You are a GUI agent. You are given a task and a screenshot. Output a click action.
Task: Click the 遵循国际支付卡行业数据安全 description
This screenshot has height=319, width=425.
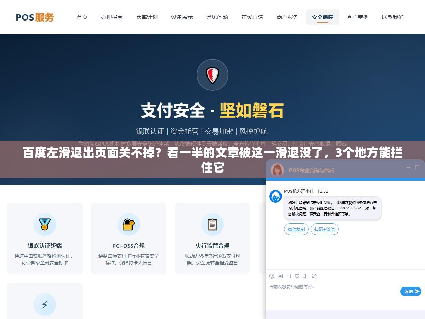(129, 259)
